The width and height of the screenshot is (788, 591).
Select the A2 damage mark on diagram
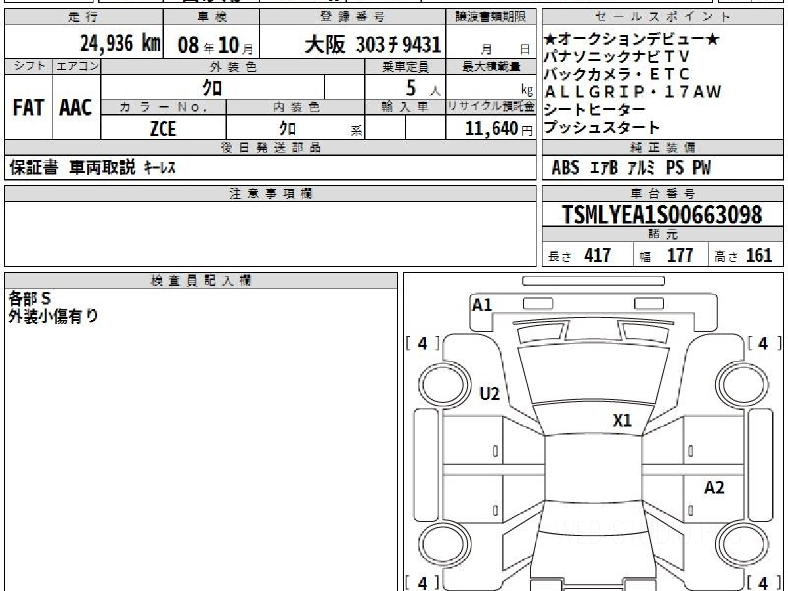pos(714,487)
